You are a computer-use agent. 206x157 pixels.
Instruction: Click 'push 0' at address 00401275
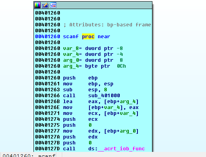(77, 125)
